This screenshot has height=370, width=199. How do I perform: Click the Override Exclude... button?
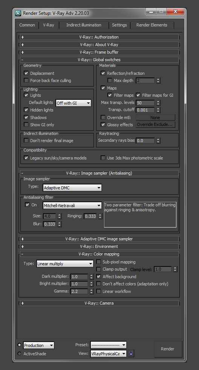(155, 125)
